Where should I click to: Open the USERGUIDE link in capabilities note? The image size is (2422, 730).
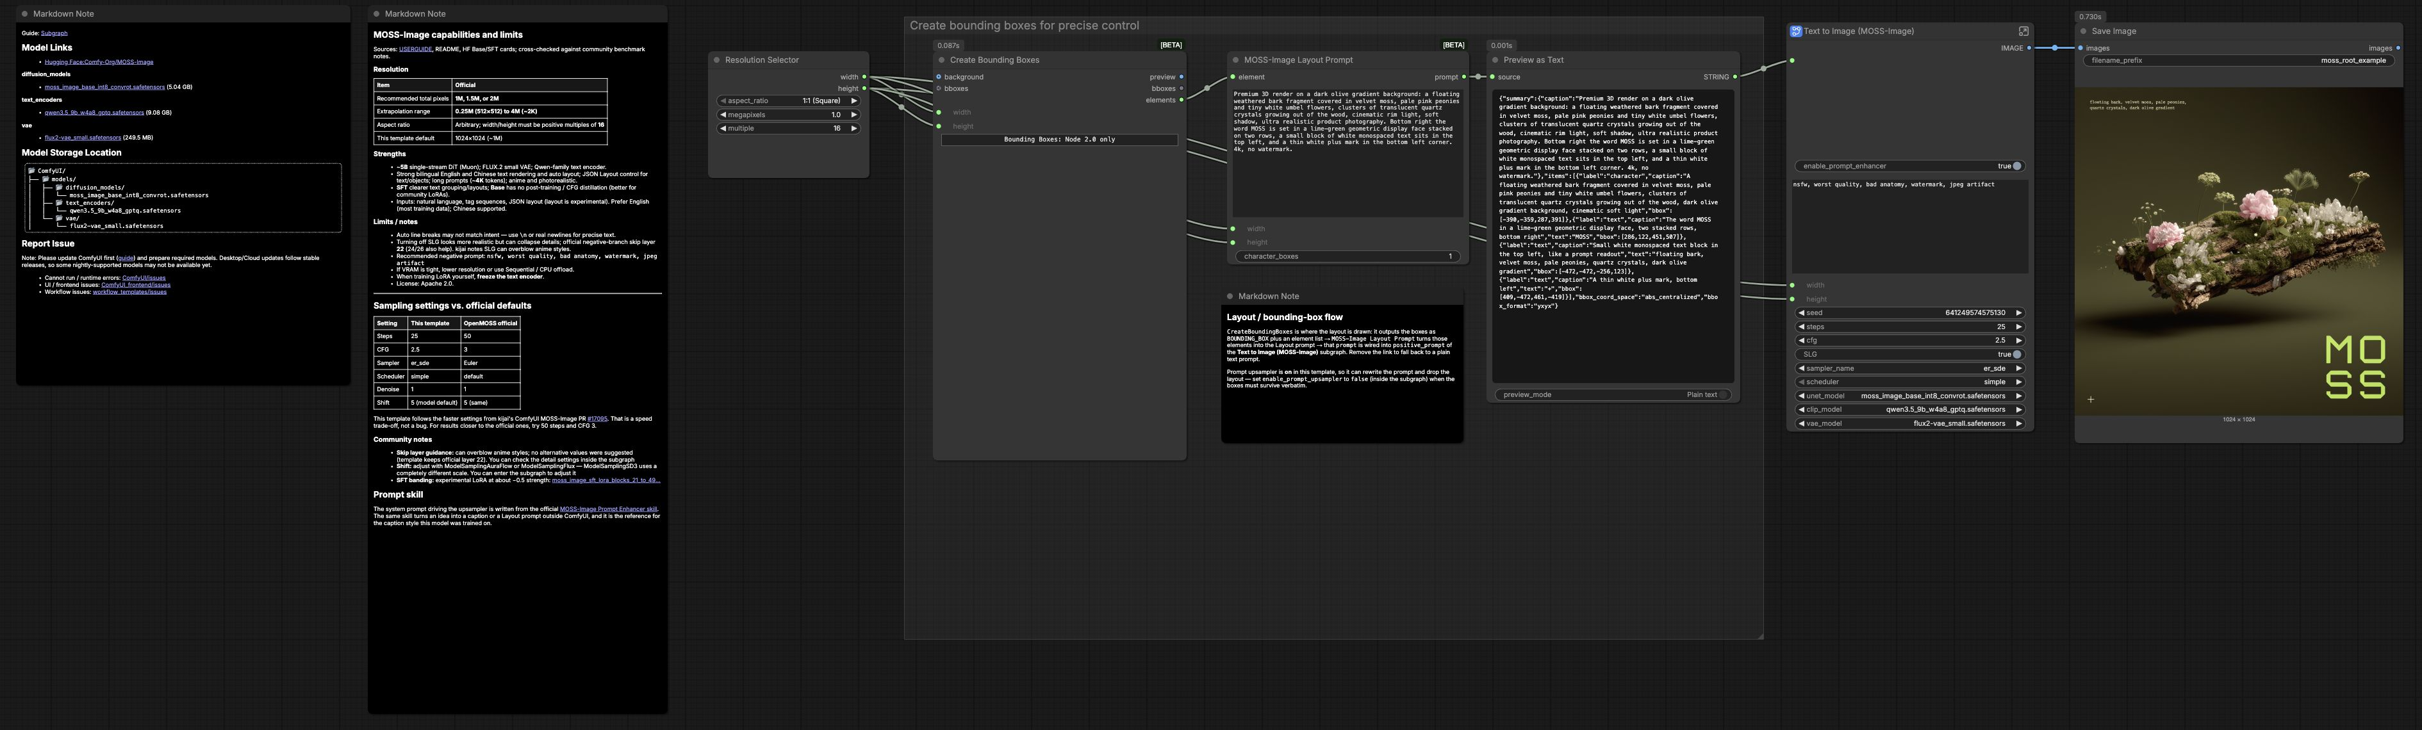(x=416, y=49)
